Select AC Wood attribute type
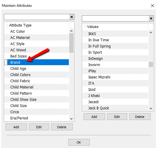Viewport: 156px width, 148px height. point(36,50)
